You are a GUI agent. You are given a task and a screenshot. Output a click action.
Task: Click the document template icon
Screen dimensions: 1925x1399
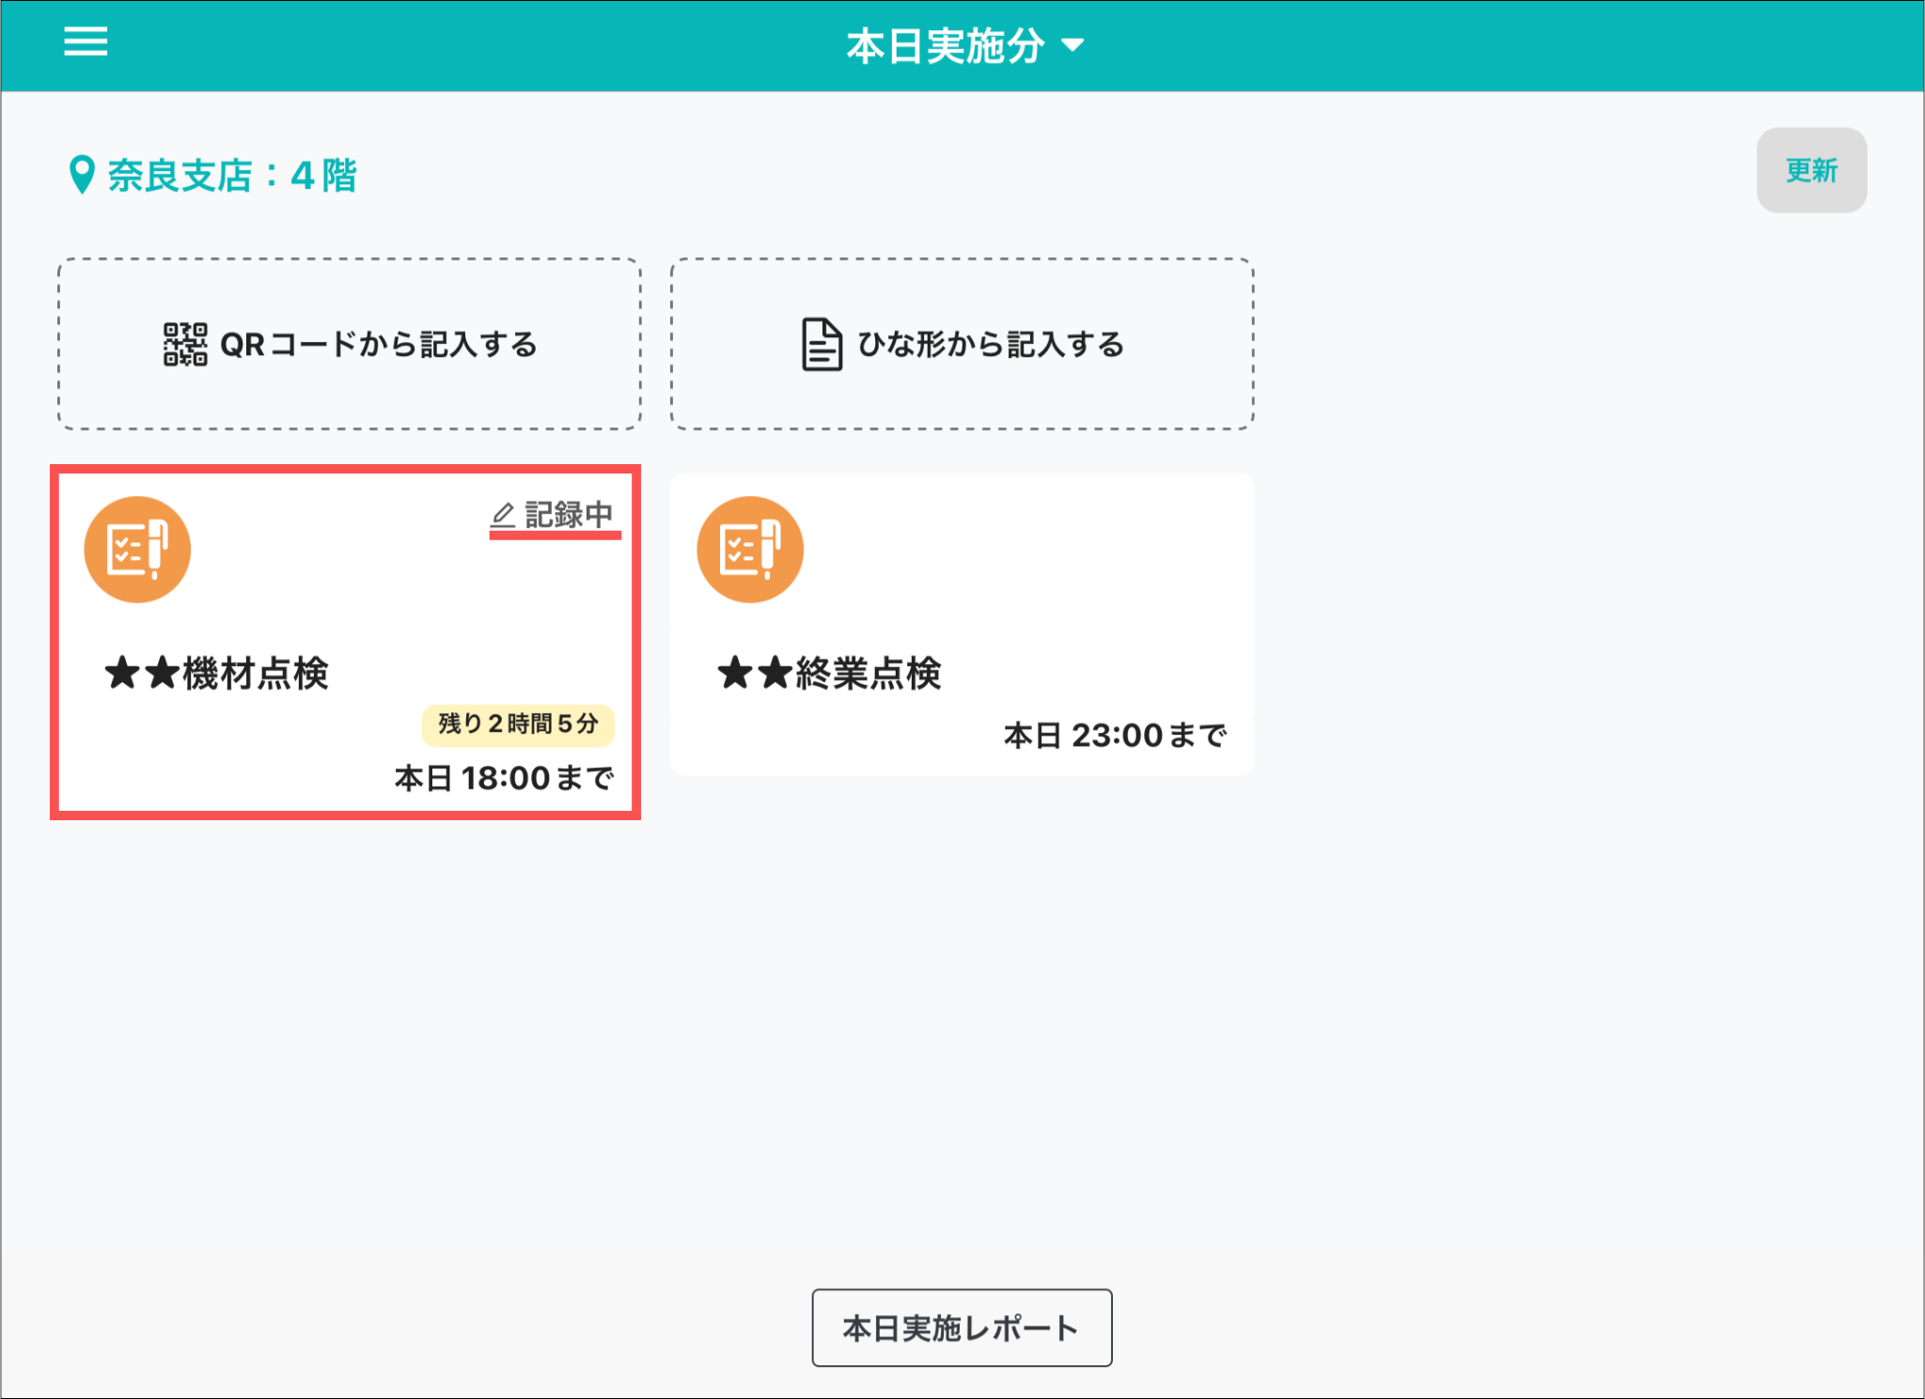click(822, 345)
